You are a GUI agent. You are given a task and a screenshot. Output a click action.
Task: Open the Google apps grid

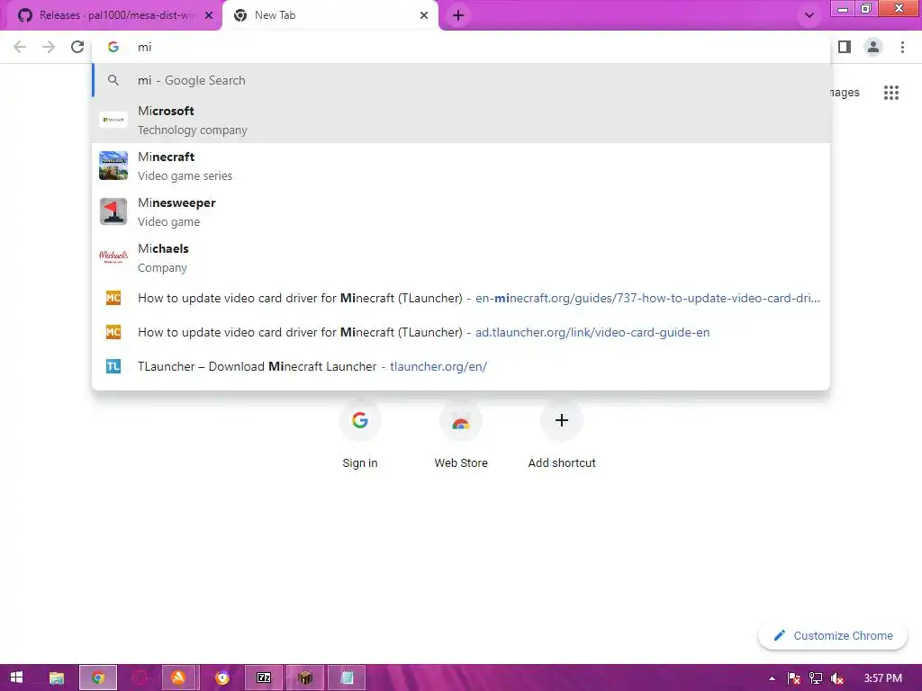pyautogui.click(x=891, y=93)
